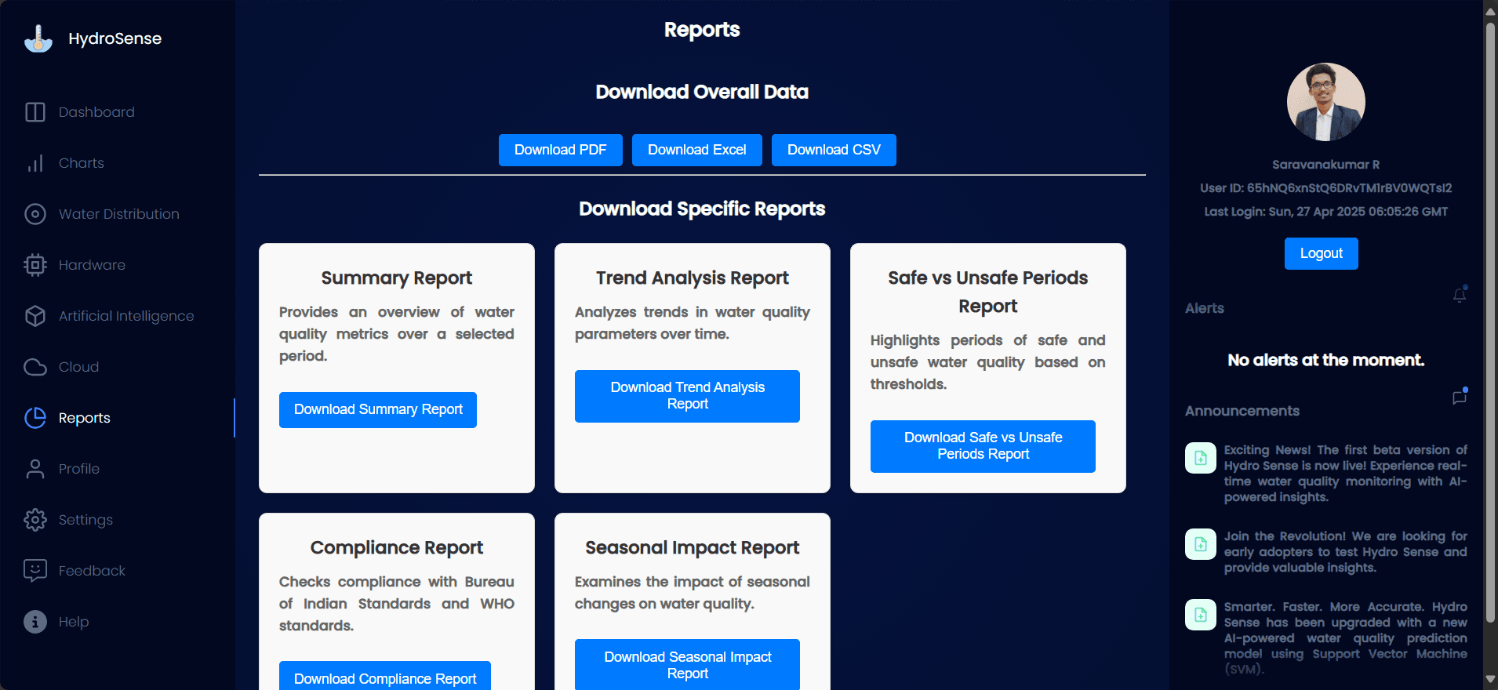
Task: Click the 'Exciting News!' announcement text
Action: (x=1346, y=474)
